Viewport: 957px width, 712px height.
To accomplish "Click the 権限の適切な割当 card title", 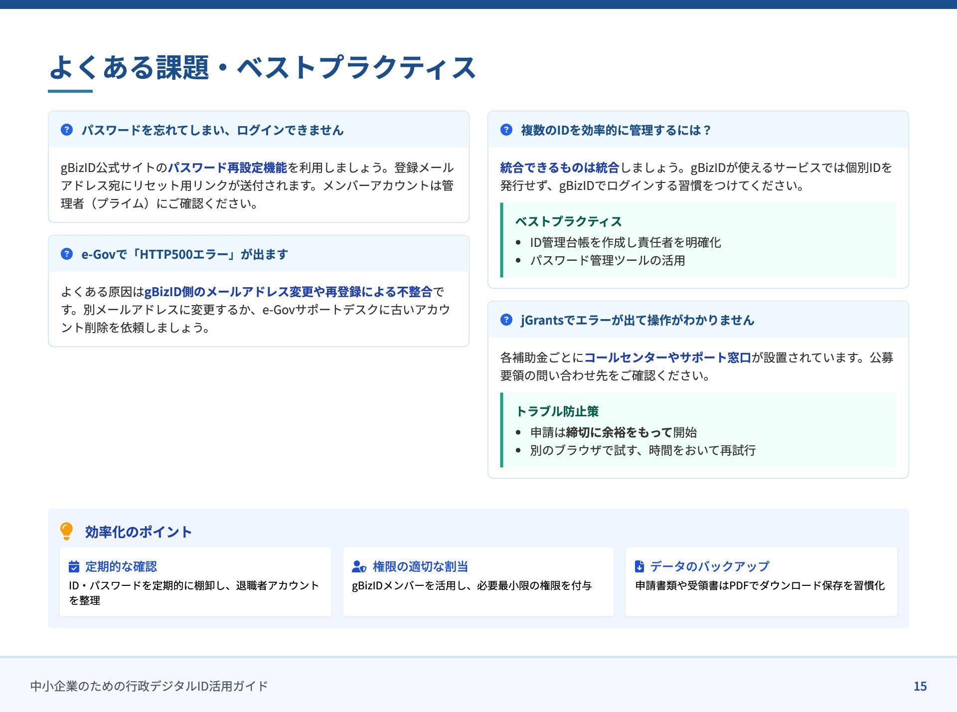I will tap(420, 566).
